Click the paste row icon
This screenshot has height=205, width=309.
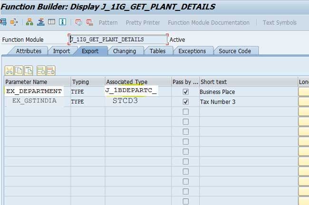pyautogui.click(x=28, y=70)
